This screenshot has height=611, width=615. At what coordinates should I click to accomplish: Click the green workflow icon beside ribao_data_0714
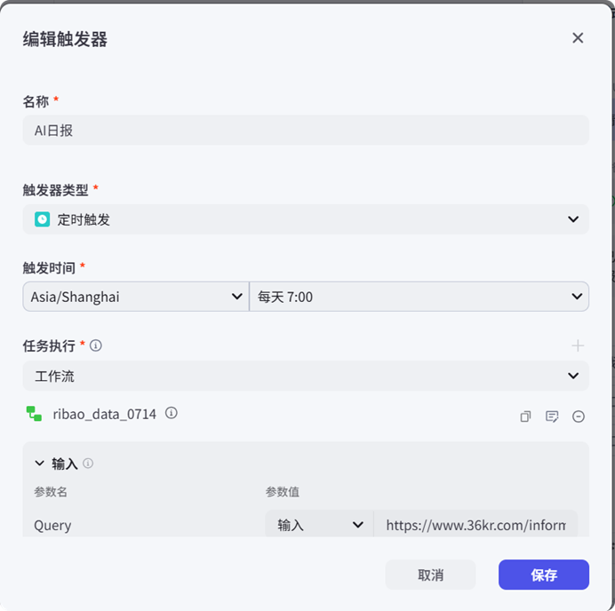coord(34,414)
